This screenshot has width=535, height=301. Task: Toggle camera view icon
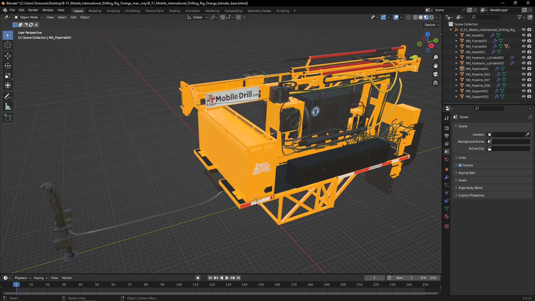click(436, 74)
